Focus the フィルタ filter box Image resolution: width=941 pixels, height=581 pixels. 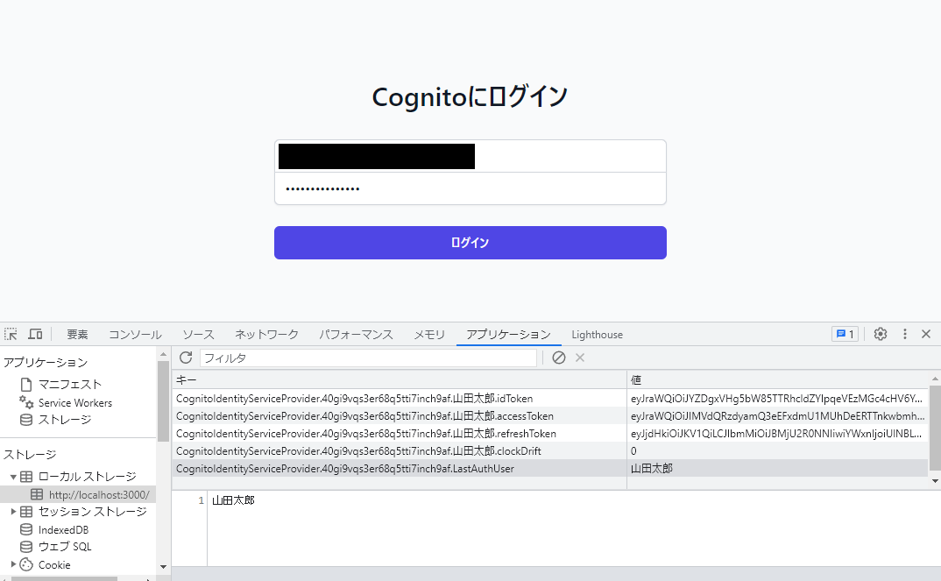(368, 358)
